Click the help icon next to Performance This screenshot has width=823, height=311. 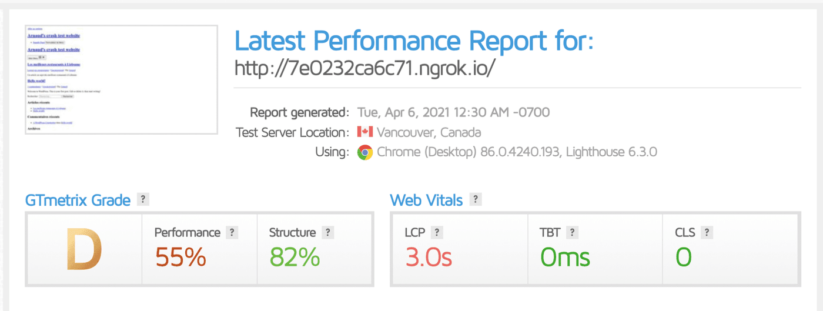click(232, 232)
